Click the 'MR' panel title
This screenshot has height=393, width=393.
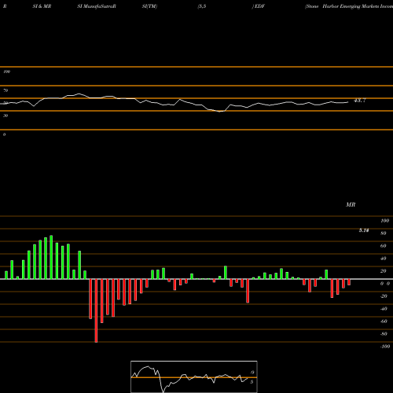pyautogui.click(x=351, y=205)
